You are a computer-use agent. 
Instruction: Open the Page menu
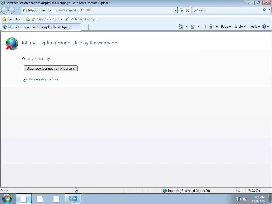coord(226,27)
